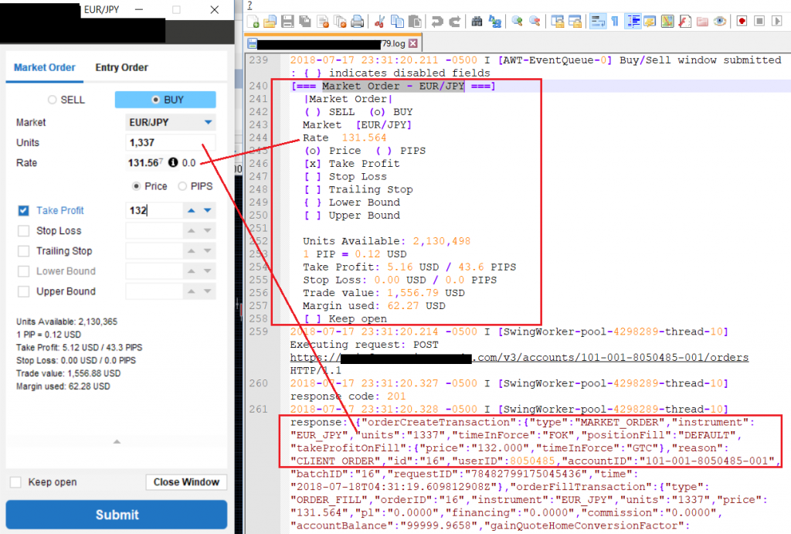Paste clipboard using toolbar icon
The height and width of the screenshot is (534, 791).
(415, 21)
